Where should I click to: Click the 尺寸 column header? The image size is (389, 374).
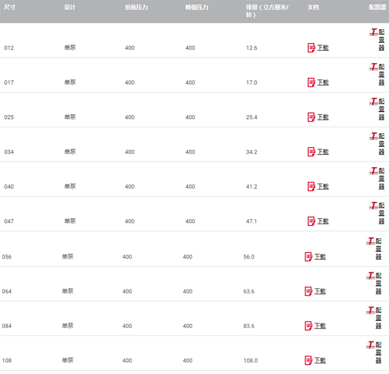coord(10,7)
